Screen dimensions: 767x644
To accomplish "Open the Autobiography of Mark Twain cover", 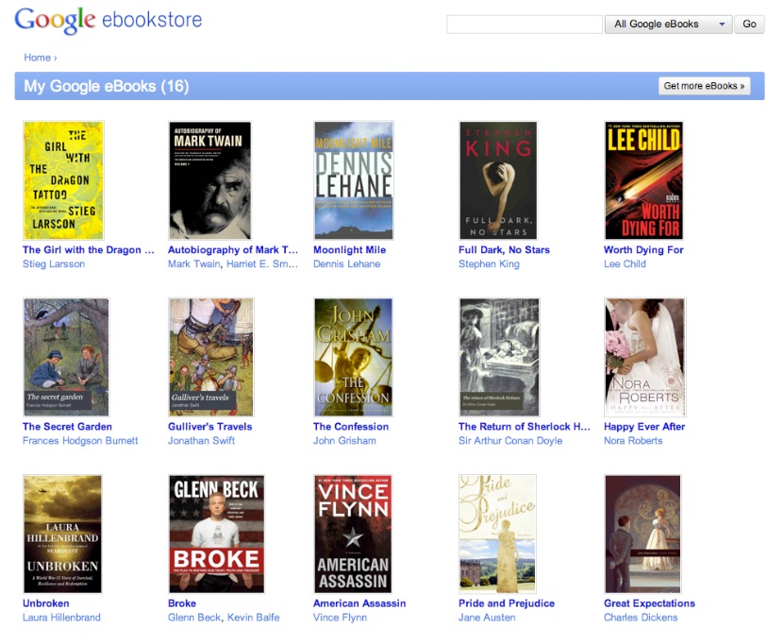I will pos(208,179).
